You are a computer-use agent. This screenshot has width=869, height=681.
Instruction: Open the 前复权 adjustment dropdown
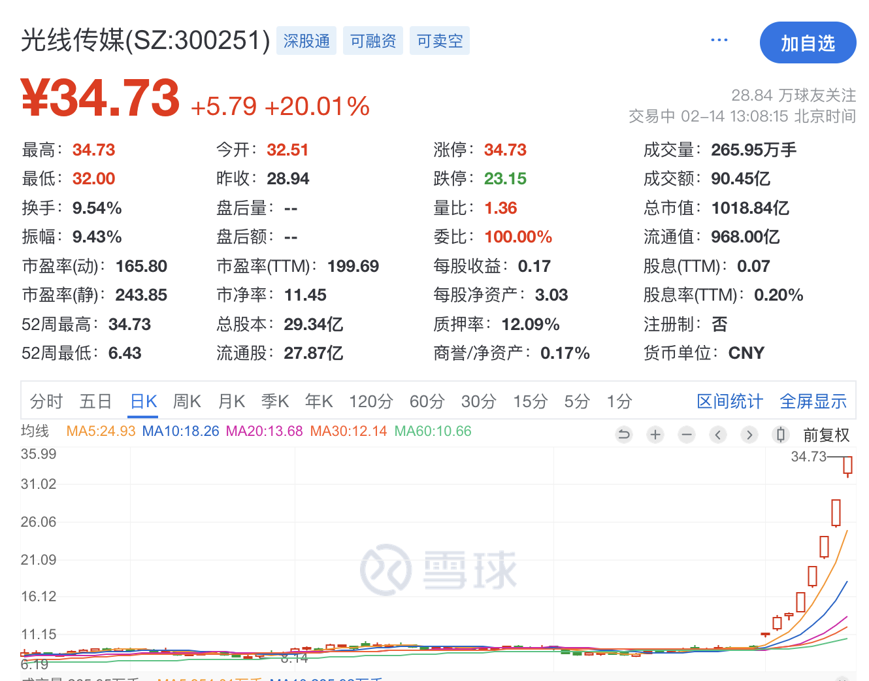(827, 435)
